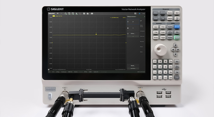Open the S-Params side tab

142,31
